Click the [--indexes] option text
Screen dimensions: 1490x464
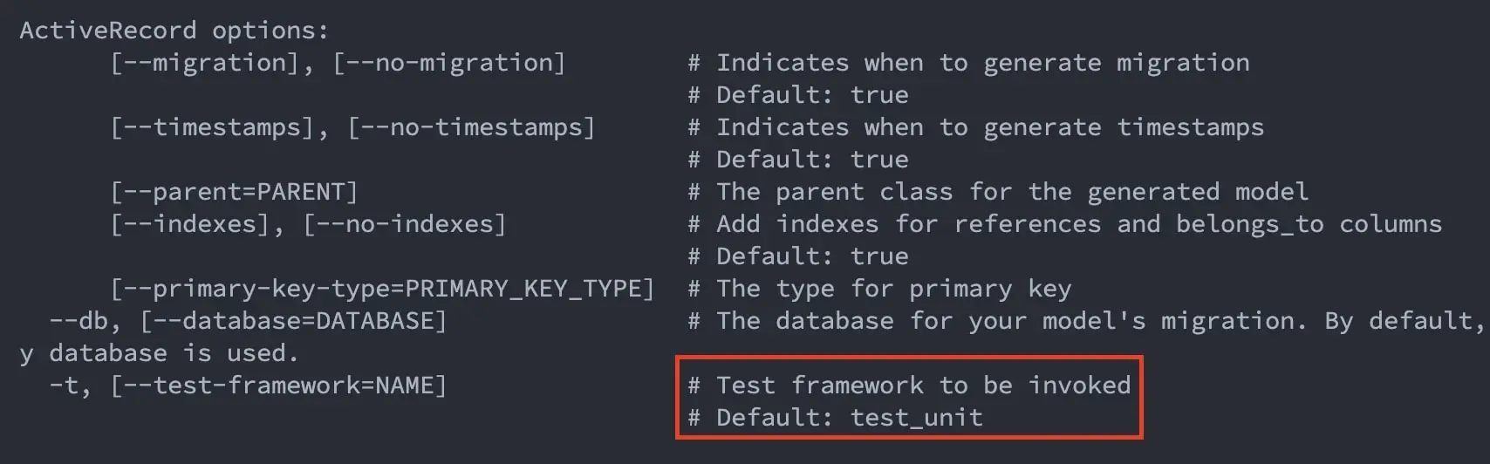pos(189,224)
